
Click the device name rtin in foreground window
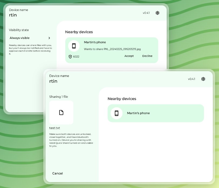pos(53,81)
